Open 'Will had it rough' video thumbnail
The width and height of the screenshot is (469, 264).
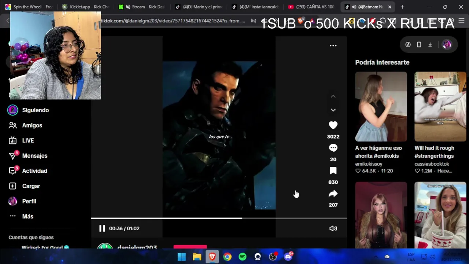coord(440,107)
